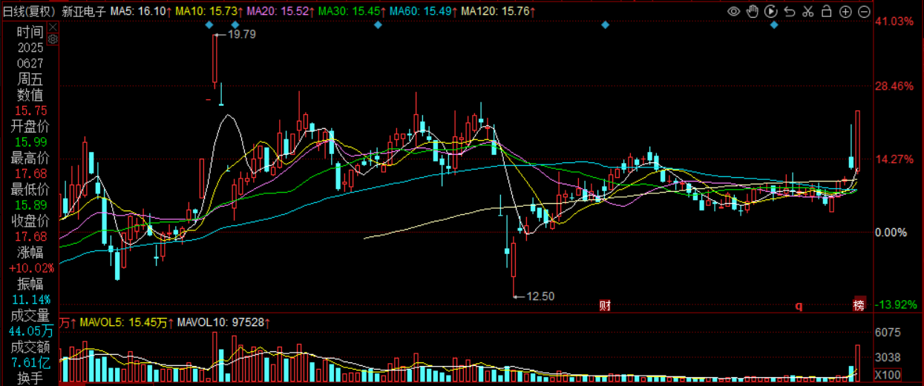Open the 榜 ranking list marker
Screen dimensions: 924x386
[859, 305]
